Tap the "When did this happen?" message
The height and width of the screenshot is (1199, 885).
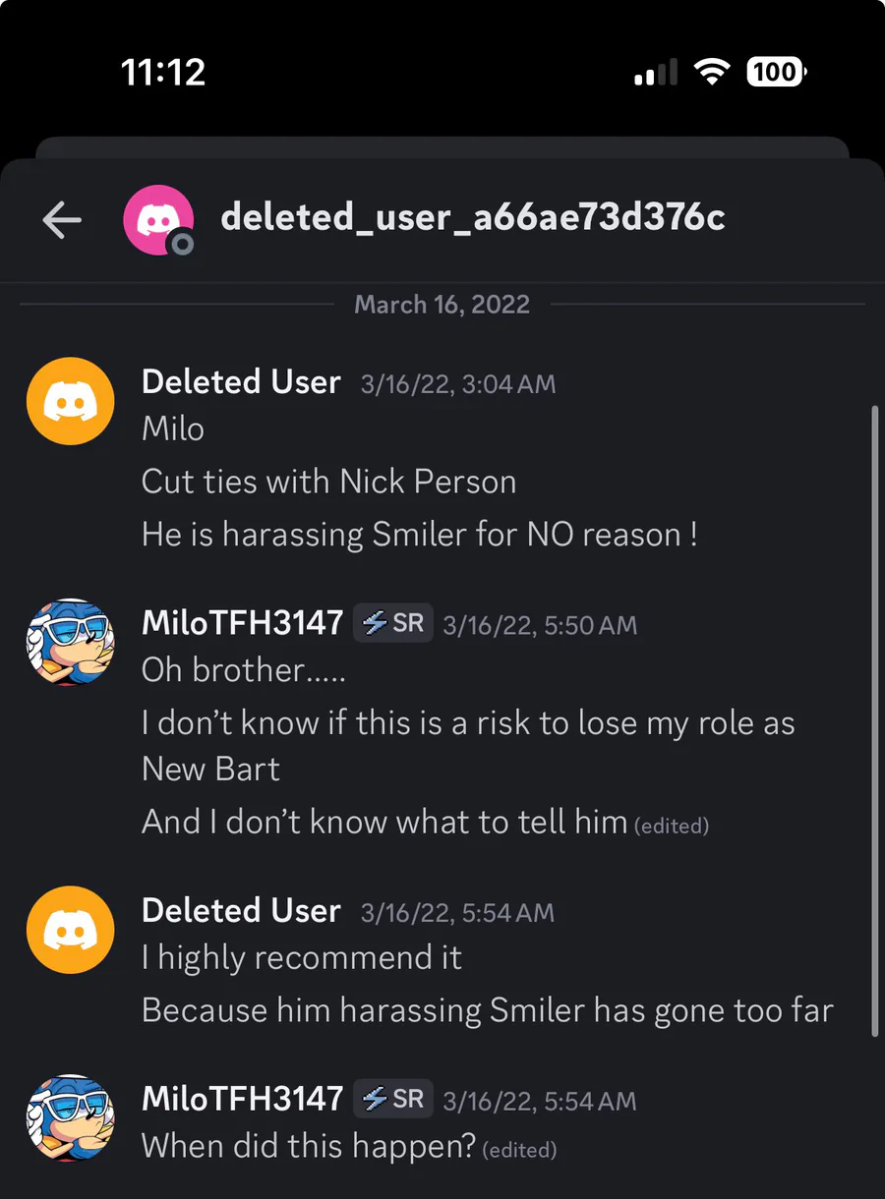pyautogui.click(x=309, y=1146)
